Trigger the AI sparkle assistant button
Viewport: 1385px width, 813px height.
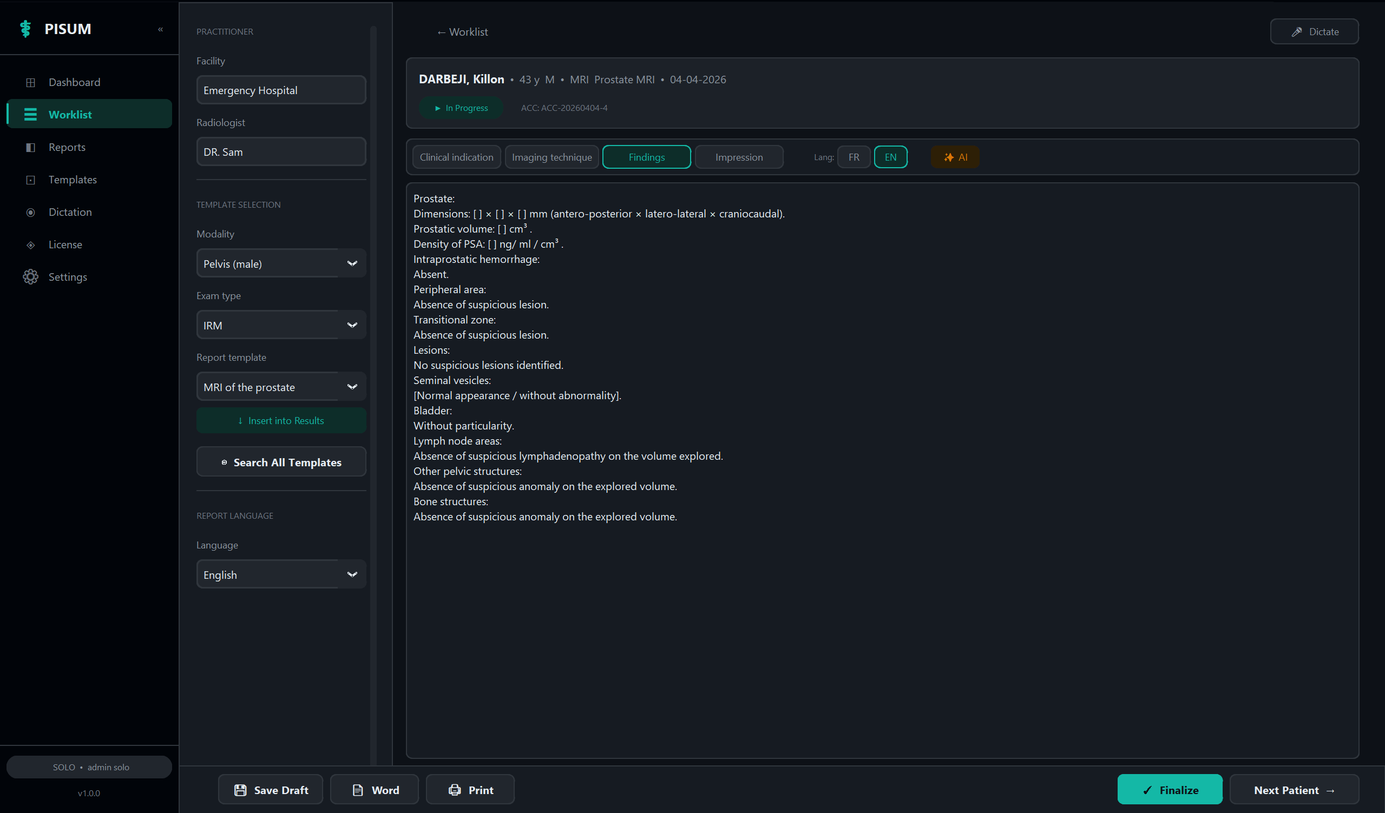coord(955,157)
